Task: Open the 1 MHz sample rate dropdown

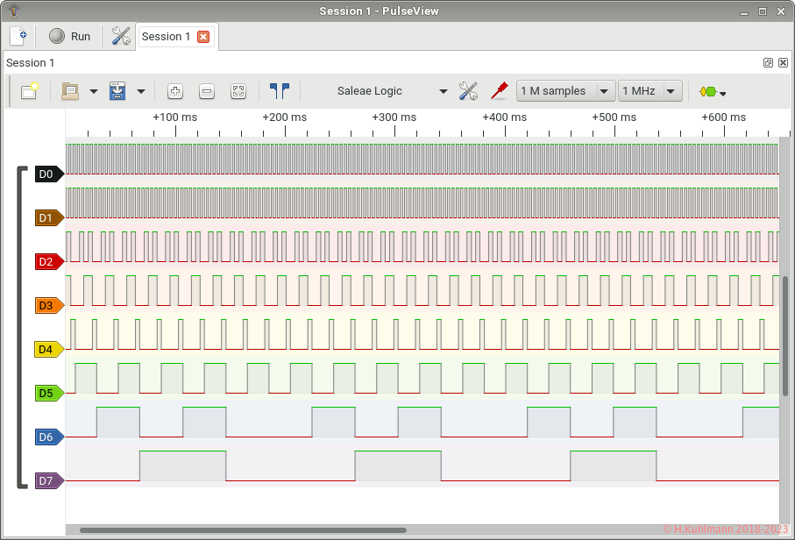Action: [649, 91]
